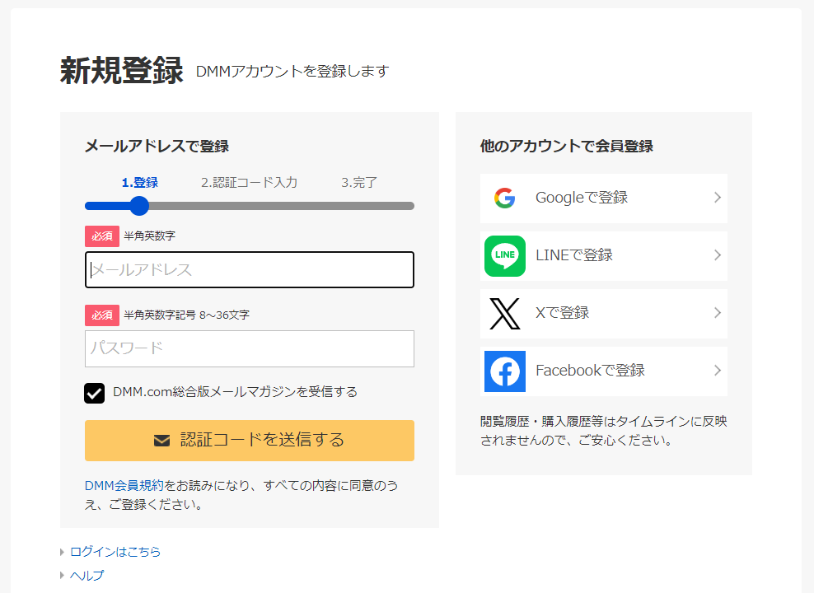Click the メールアドレスで登録 section heading
The height and width of the screenshot is (593, 814).
(157, 147)
